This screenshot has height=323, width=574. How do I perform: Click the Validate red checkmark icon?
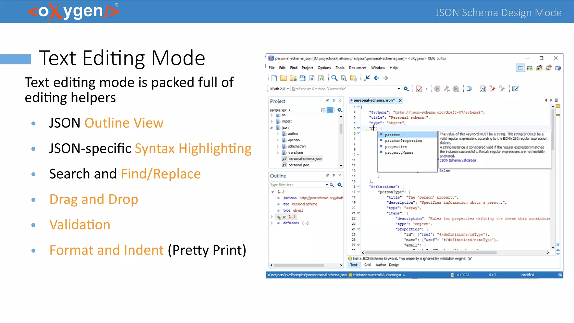(x=419, y=89)
